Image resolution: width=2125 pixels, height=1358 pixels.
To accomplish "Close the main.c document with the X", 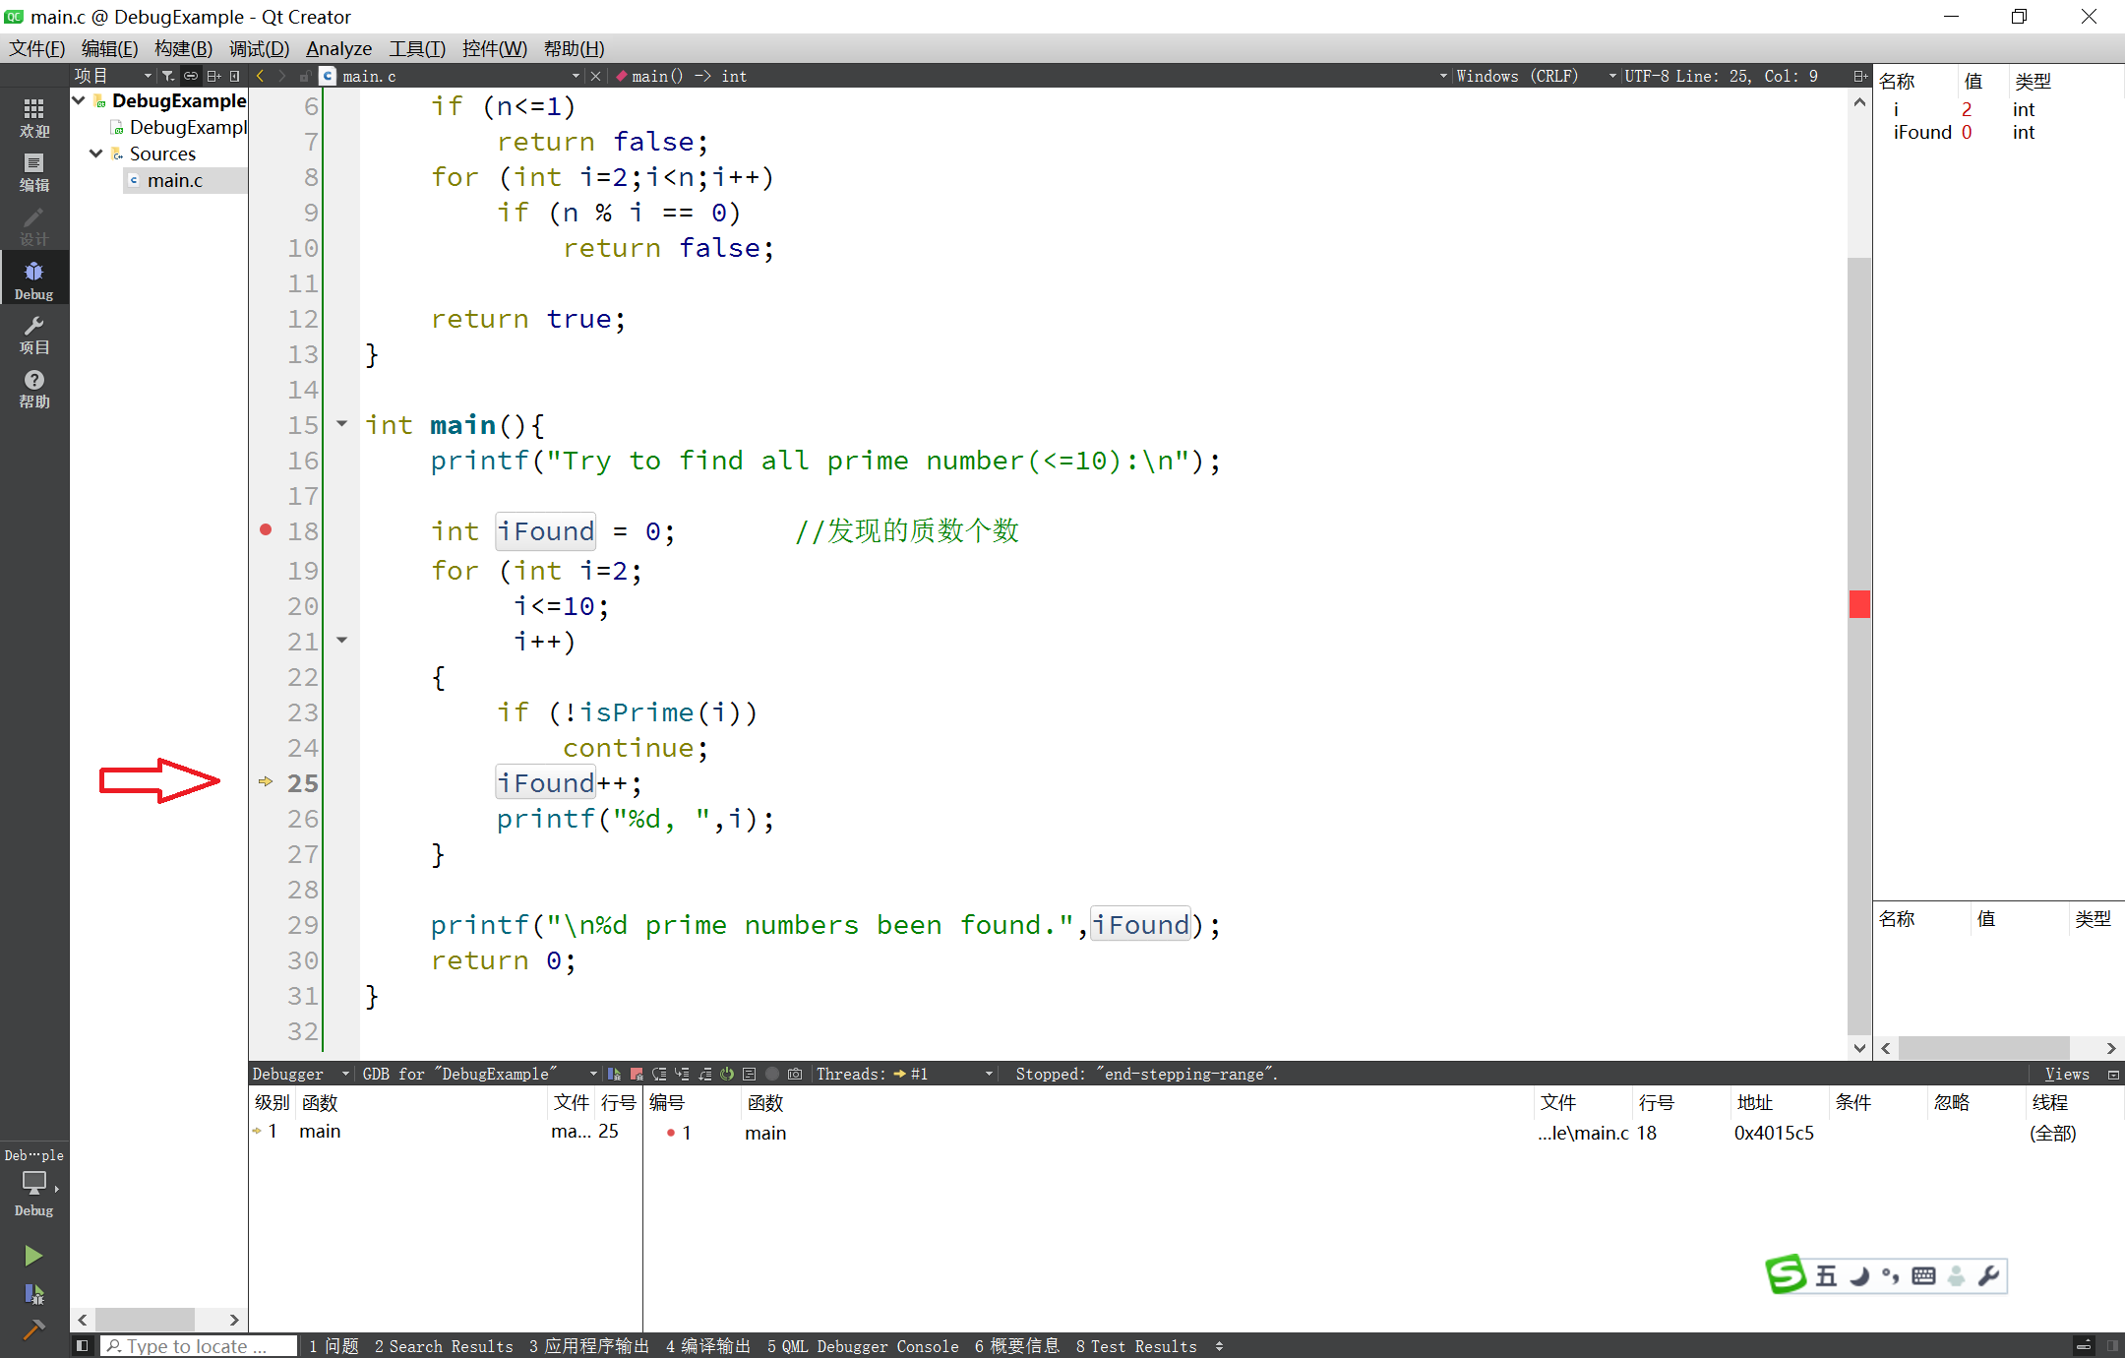I will pyautogui.click(x=595, y=76).
